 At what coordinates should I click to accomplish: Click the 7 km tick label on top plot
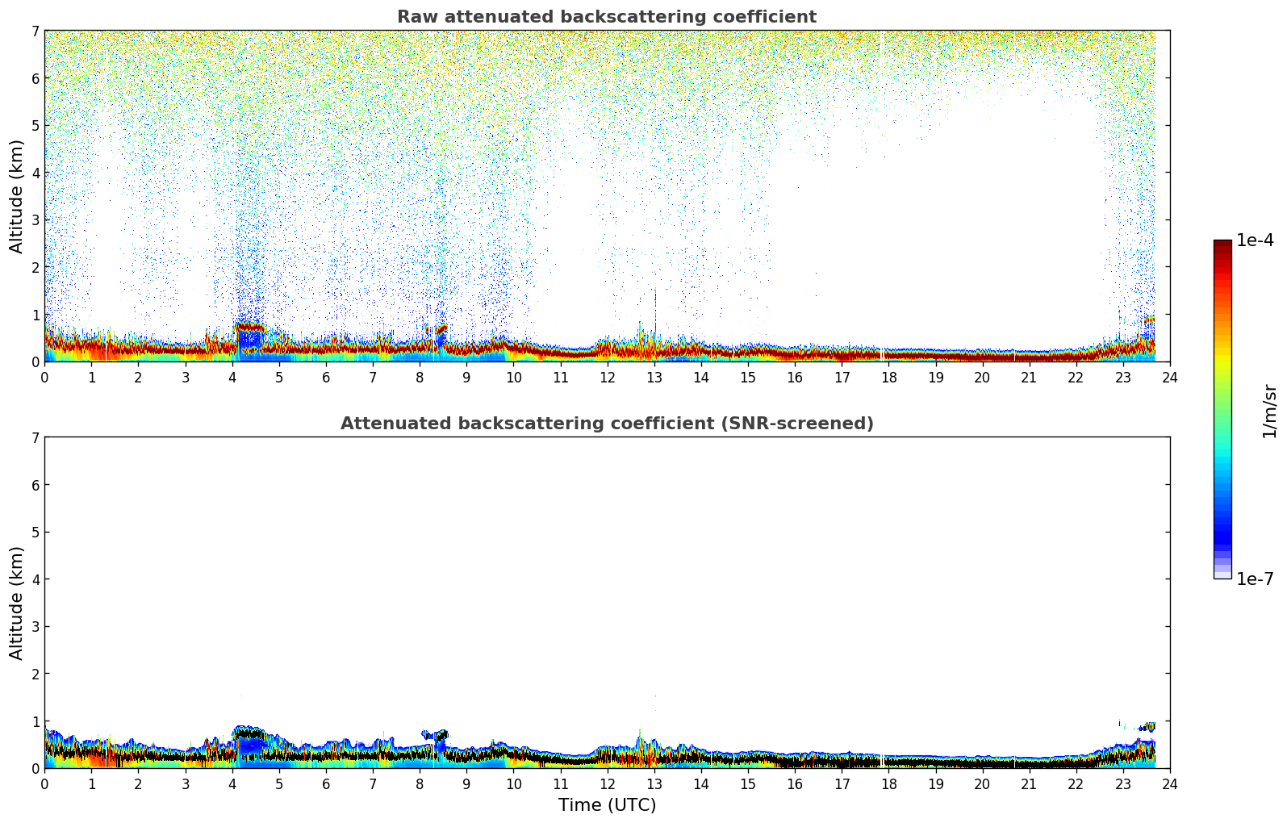click(x=35, y=31)
